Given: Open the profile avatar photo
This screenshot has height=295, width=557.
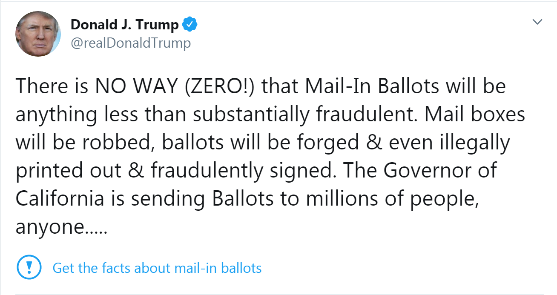Looking at the screenshot, I should [38, 34].
